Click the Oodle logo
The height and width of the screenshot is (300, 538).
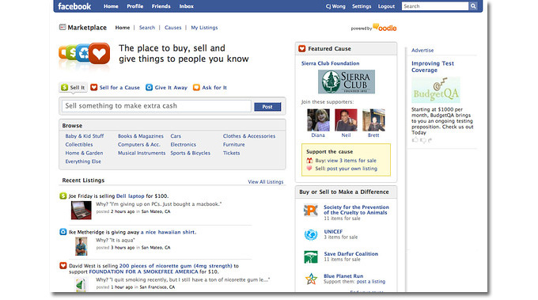pos(385,28)
